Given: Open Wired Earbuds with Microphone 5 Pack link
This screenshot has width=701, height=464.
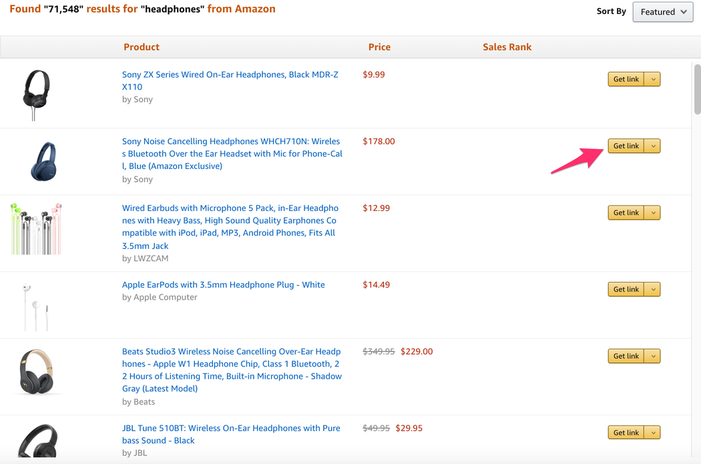Looking at the screenshot, I should click(230, 226).
